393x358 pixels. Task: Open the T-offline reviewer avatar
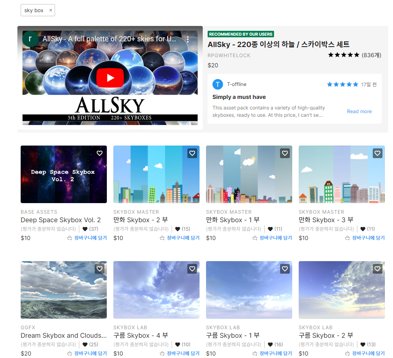pos(218,84)
